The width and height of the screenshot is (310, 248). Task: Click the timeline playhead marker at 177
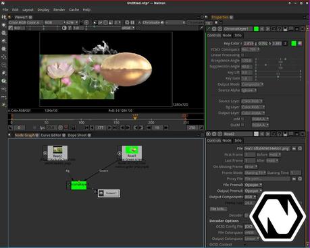point(135,117)
